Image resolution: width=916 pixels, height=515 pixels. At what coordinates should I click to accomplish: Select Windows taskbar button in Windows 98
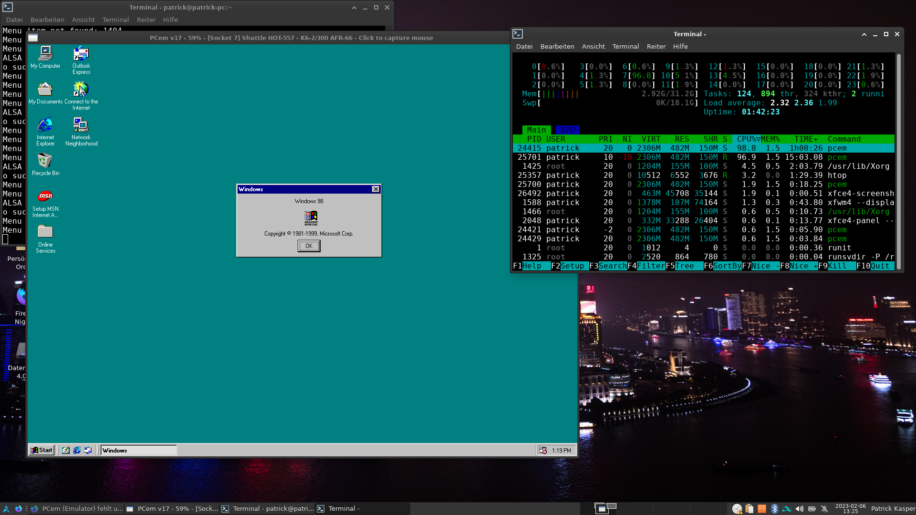coord(138,450)
